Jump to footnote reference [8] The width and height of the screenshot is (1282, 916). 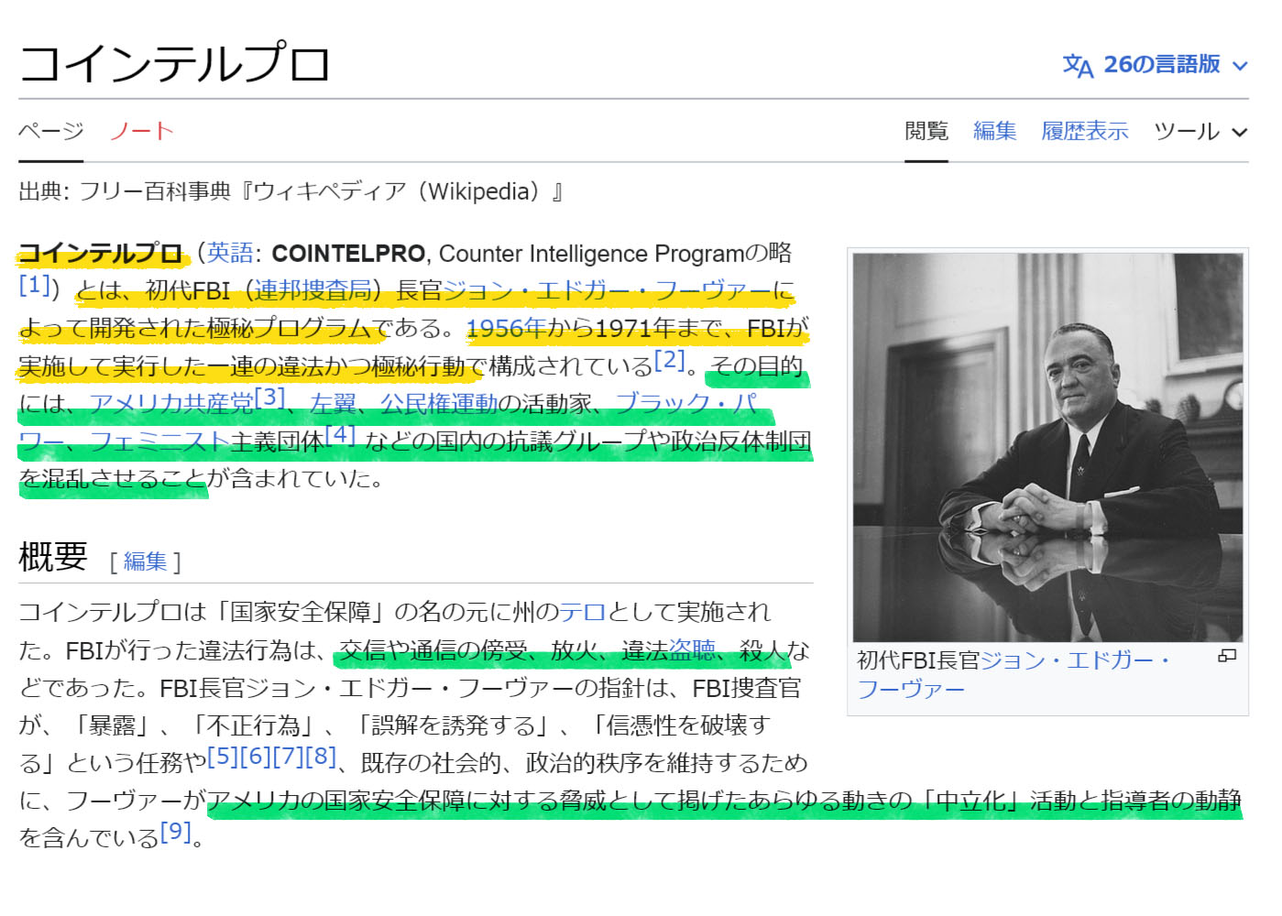(322, 756)
